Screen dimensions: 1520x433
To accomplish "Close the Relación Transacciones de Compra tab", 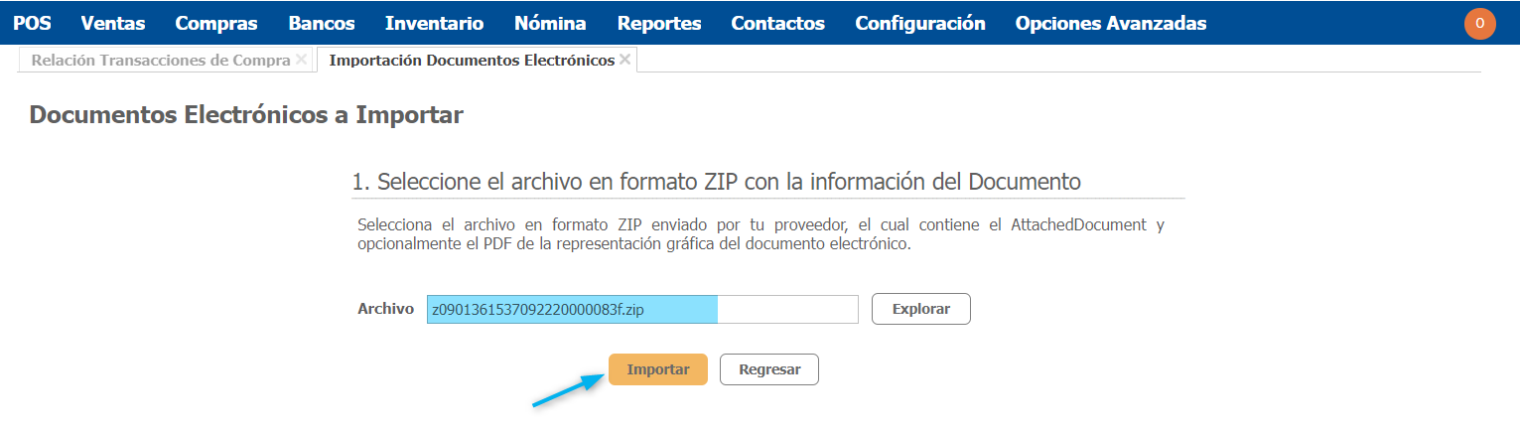I will 301,60.
